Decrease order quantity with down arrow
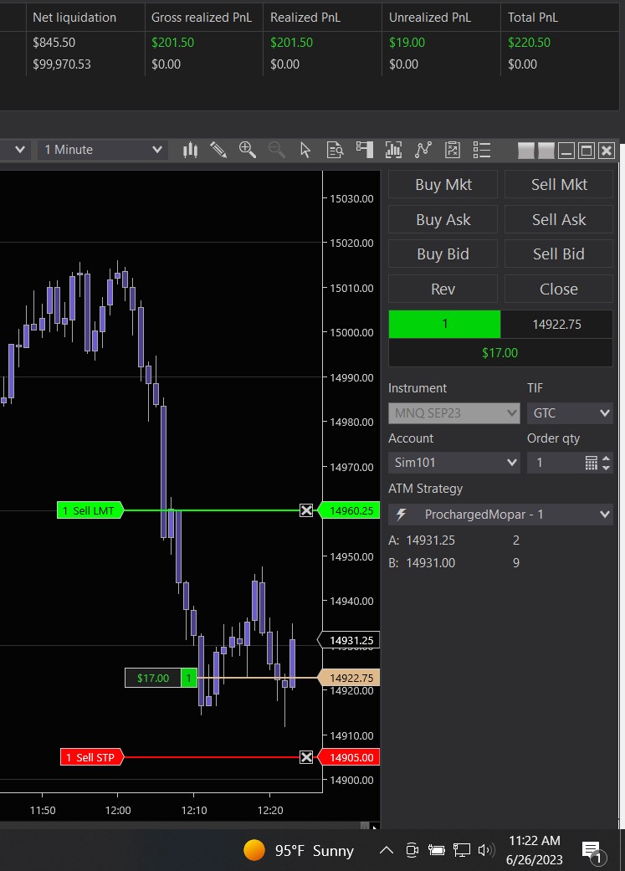 click(606, 468)
